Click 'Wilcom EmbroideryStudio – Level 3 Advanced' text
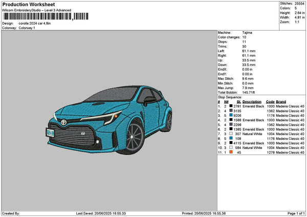The width and height of the screenshot is (307, 217). [x=37, y=10]
